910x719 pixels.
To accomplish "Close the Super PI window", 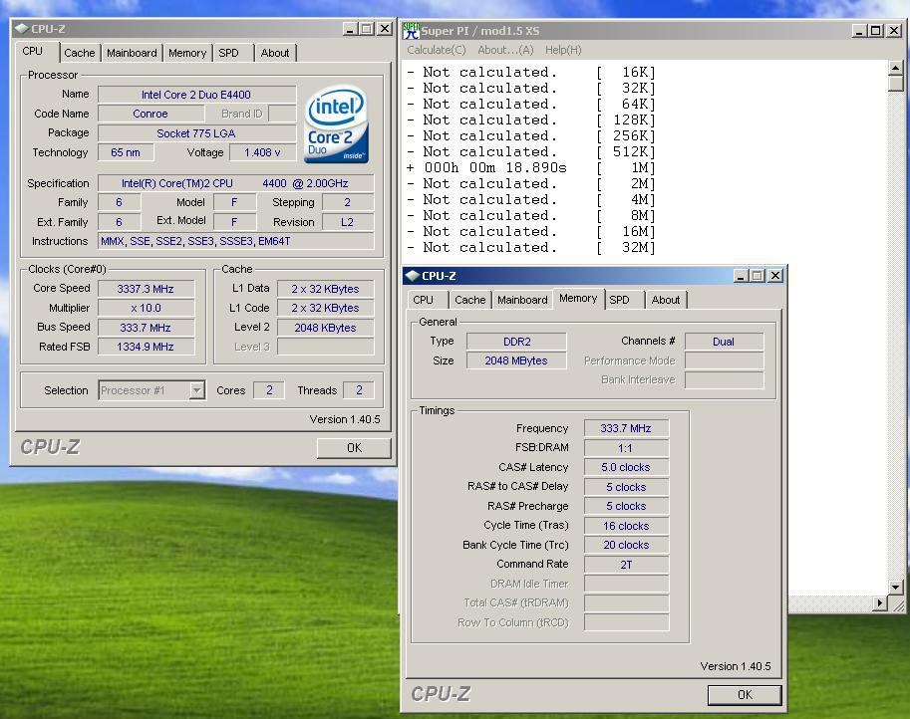I will pos(894,30).
